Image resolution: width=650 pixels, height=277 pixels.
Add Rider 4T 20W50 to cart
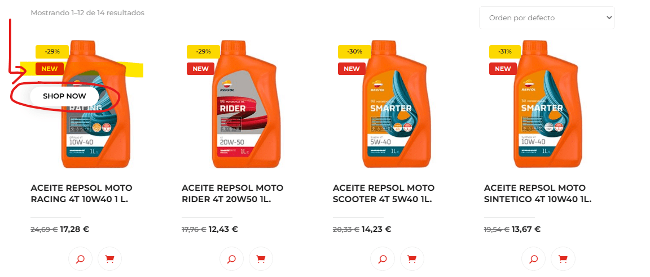click(x=261, y=259)
